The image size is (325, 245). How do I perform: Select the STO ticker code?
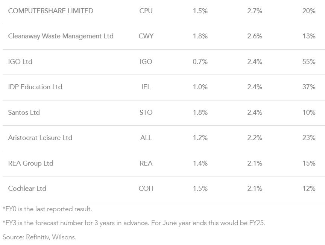pyautogui.click(x=146, y=113)
